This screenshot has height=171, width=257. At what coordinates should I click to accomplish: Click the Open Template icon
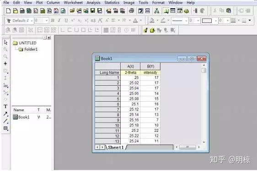[79, 11]
